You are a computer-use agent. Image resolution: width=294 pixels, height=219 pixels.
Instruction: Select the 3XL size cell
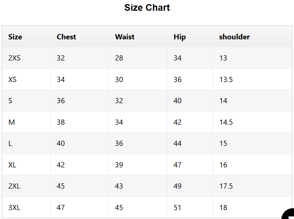(x=14, y=207)
